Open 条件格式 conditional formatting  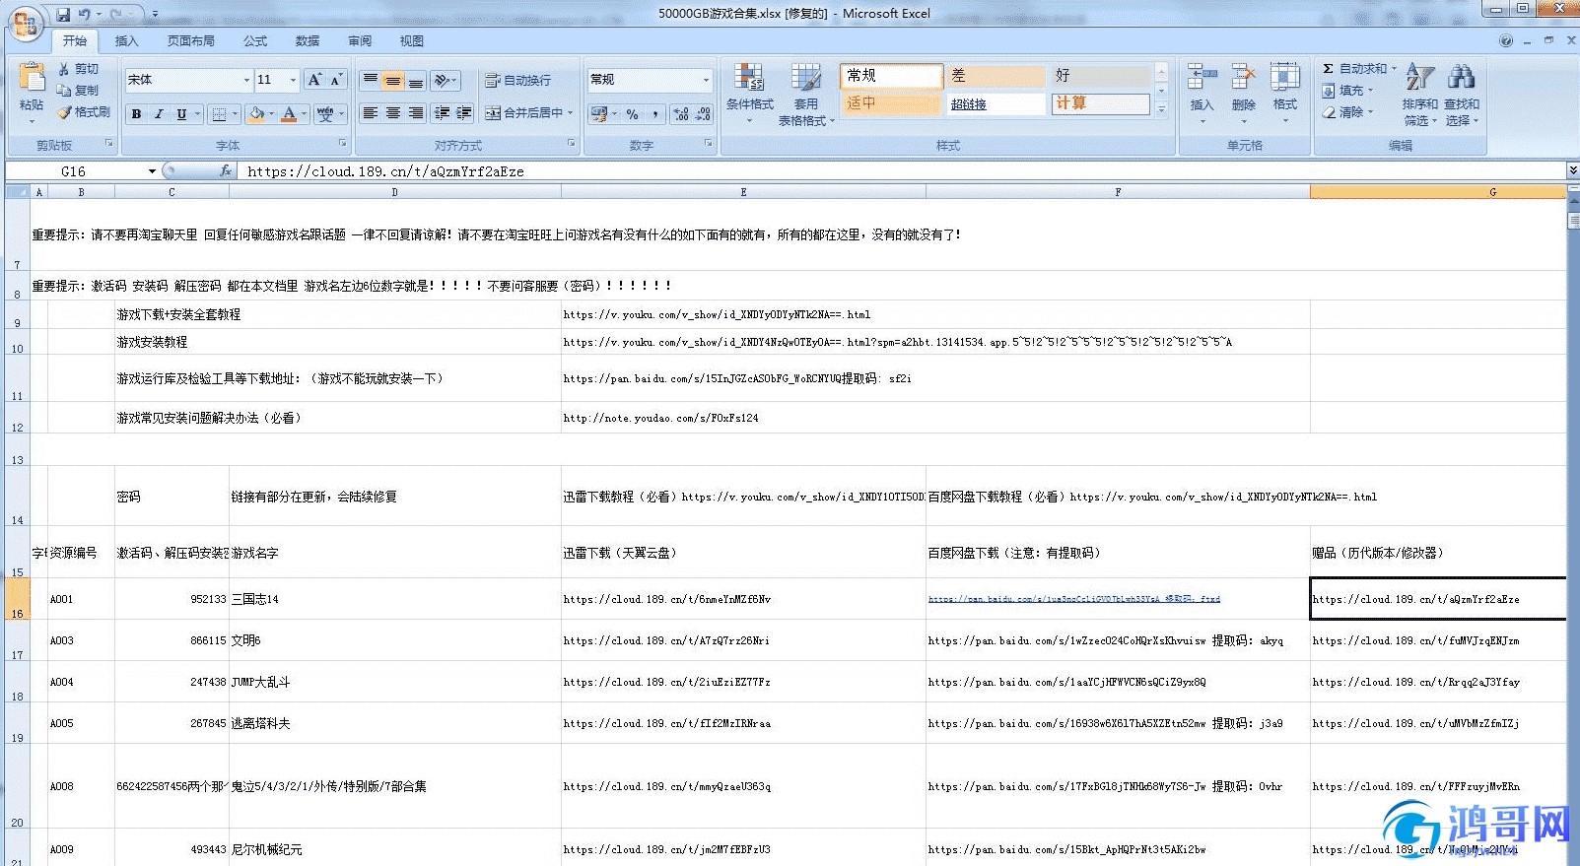point(750,94)
